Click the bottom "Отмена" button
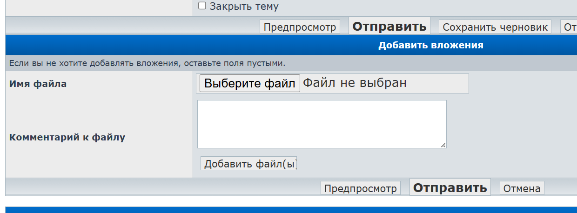This screenshot has height=213, width=577. [522, 188]
